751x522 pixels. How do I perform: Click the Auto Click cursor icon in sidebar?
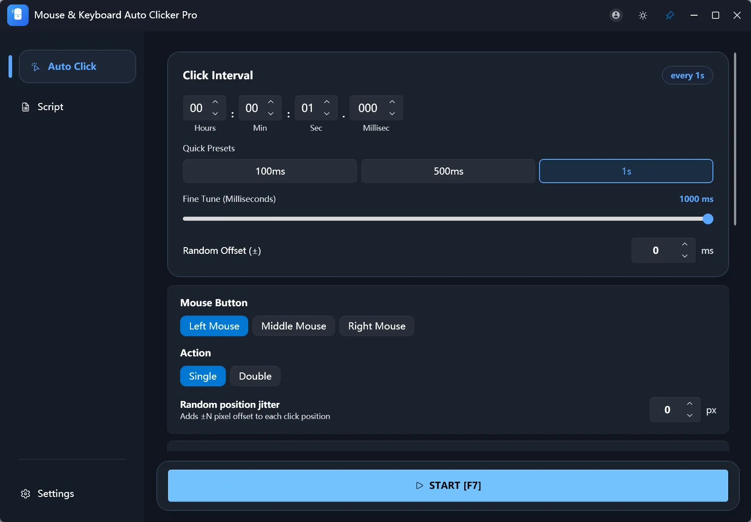35,67
